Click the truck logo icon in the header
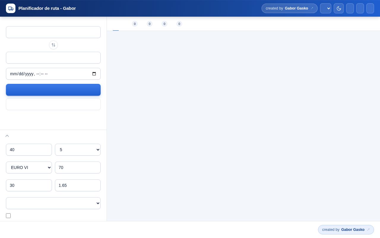Screen dimensions: 380x238 pos(11,8)
